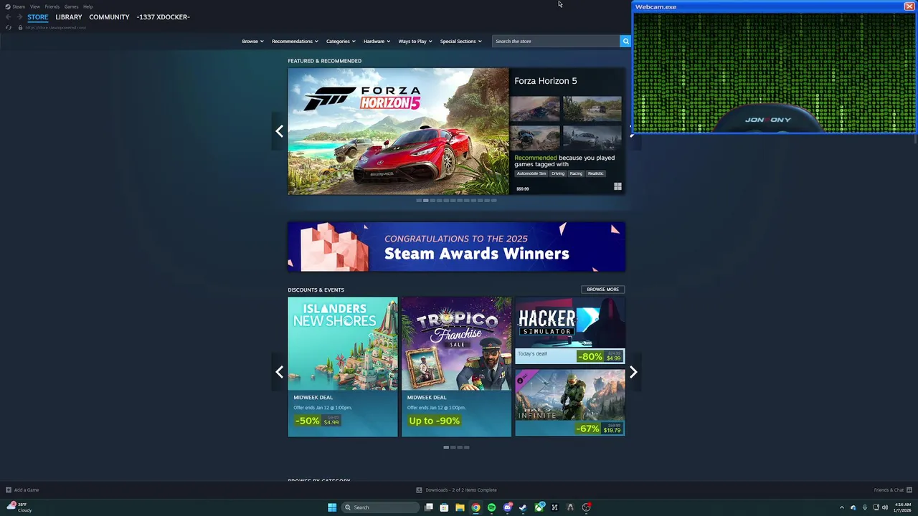918x516 pixels.
Task: Open Discord from the taskbar
Action: click(x=507, y=507)
